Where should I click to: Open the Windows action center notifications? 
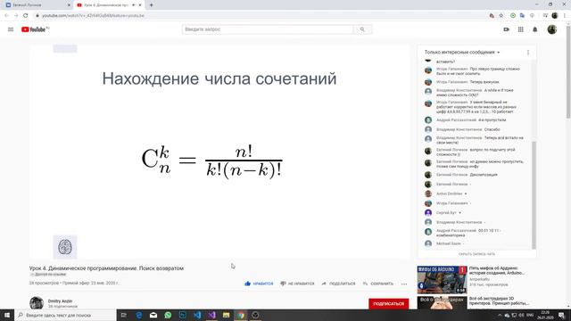(x=562, y=315)
